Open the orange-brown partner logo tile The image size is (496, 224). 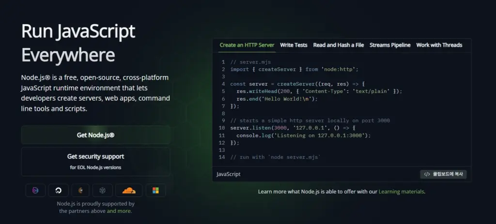pos(81,190)
